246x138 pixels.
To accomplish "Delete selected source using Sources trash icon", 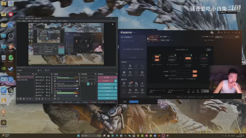I will pyautogui.click(x=39, y=99).
